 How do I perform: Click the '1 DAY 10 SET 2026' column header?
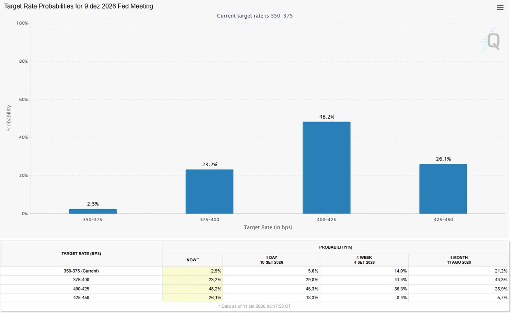tap(271, 260)
